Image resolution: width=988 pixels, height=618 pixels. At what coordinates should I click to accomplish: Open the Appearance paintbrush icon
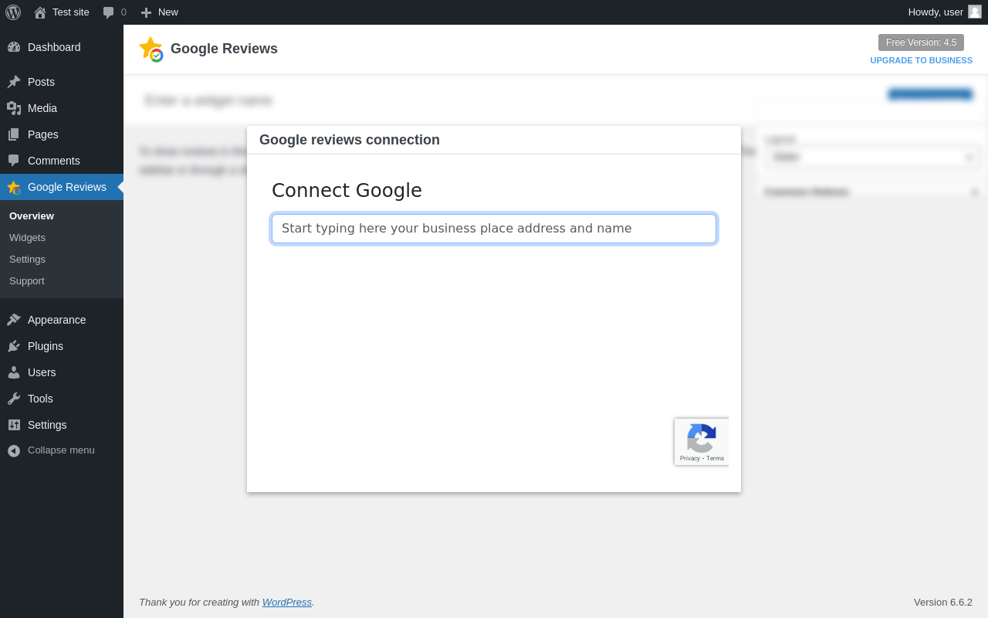(14, 320)
